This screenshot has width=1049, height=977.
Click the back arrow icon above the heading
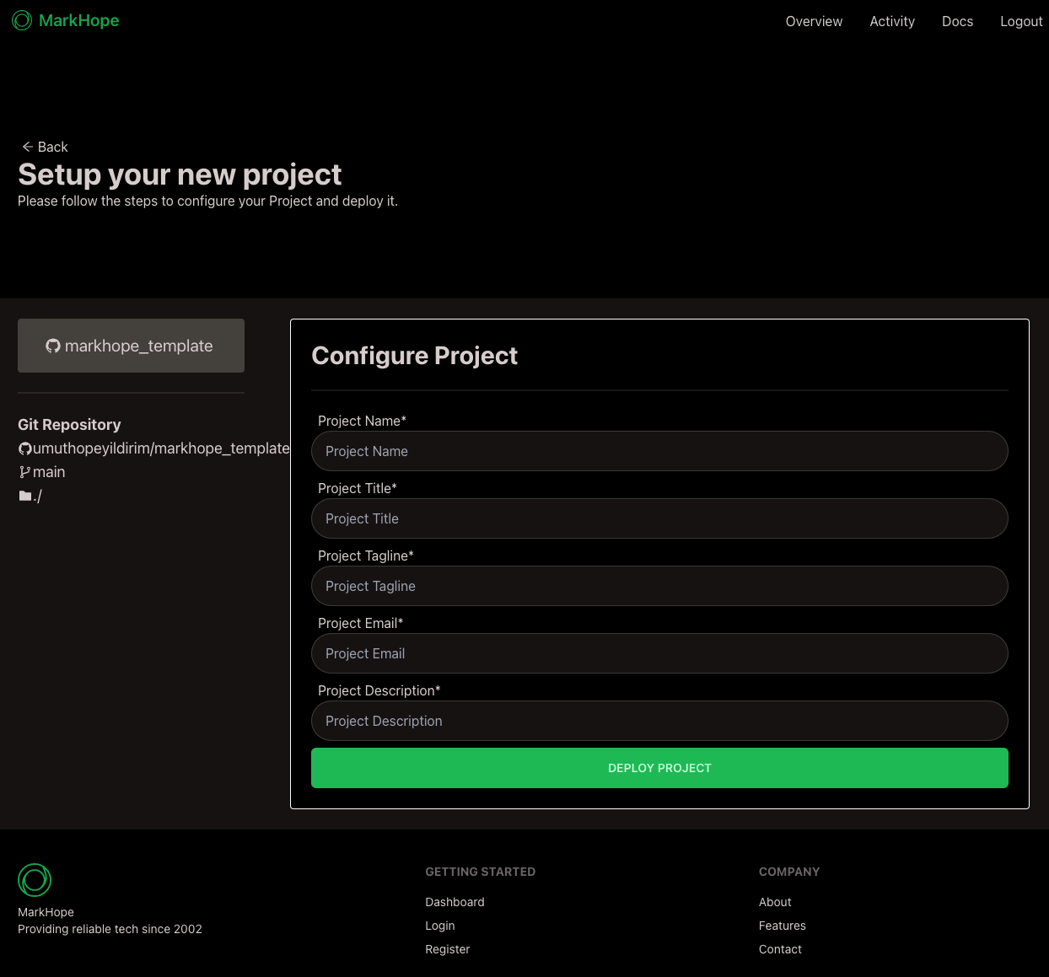tap(28, 147)
